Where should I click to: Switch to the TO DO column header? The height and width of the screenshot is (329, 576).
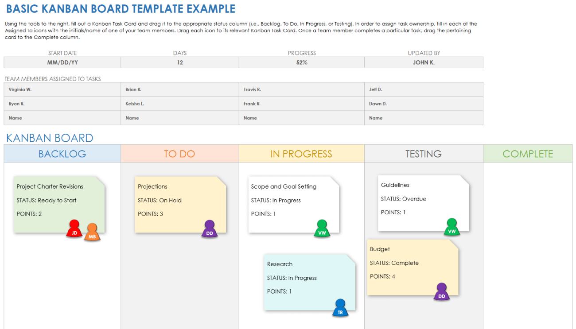click(179, 154)
